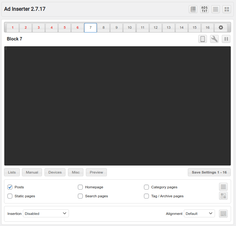Switch to block tab 2

point(26,28)
